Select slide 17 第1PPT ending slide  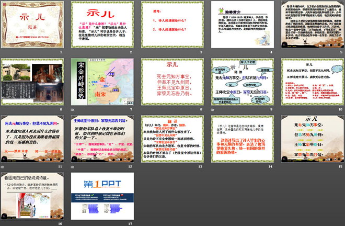[x=102, y=196]
